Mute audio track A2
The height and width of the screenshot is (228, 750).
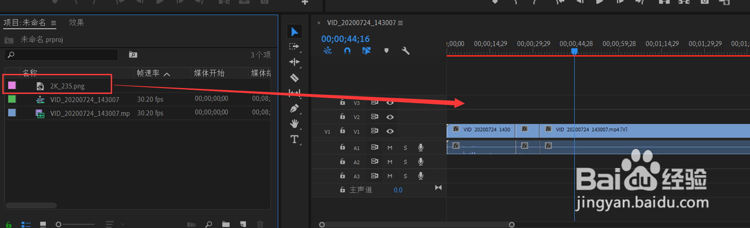(390, 162)
